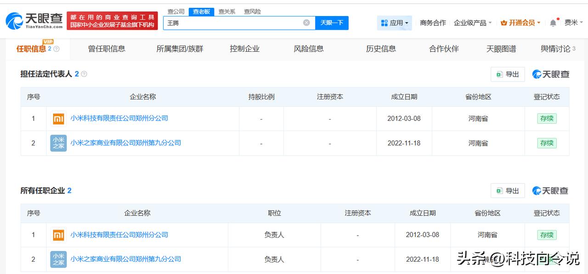588x274 pixels.
Task: Open the 商务合作 link
Action: tap(433, 22)
